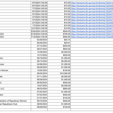113x113 pixels.
Task: Click the date cell 06/03/2024
Action: point(39,74)
